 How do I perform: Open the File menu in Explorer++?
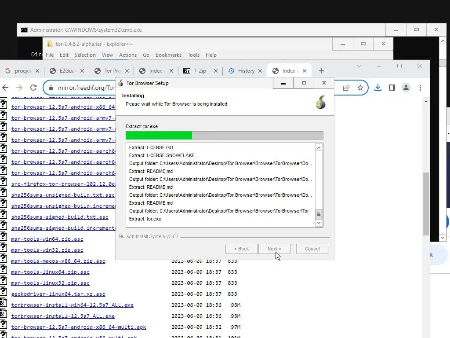pos(50,55)
